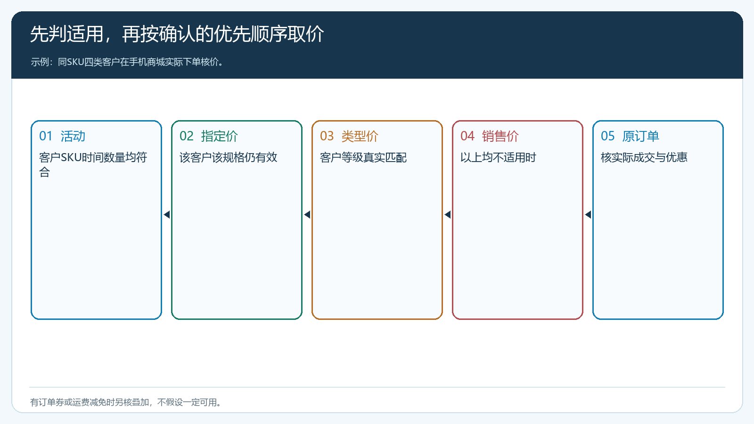This screenshot has height=424, width=754.
Task: Click the arrow between 类型价 and 销售价 cards
Action: coord(448,215)
